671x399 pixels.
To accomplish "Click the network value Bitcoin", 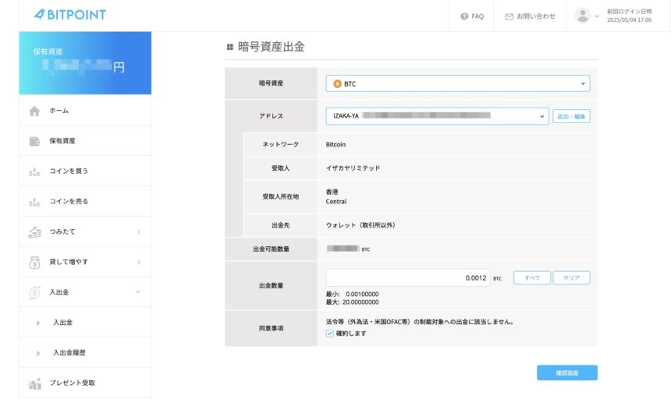I will coord(335,144).
